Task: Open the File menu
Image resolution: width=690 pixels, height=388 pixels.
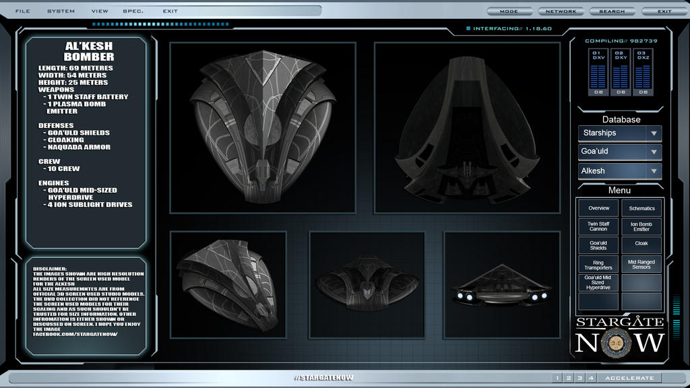Action: (x=22, y=11)
